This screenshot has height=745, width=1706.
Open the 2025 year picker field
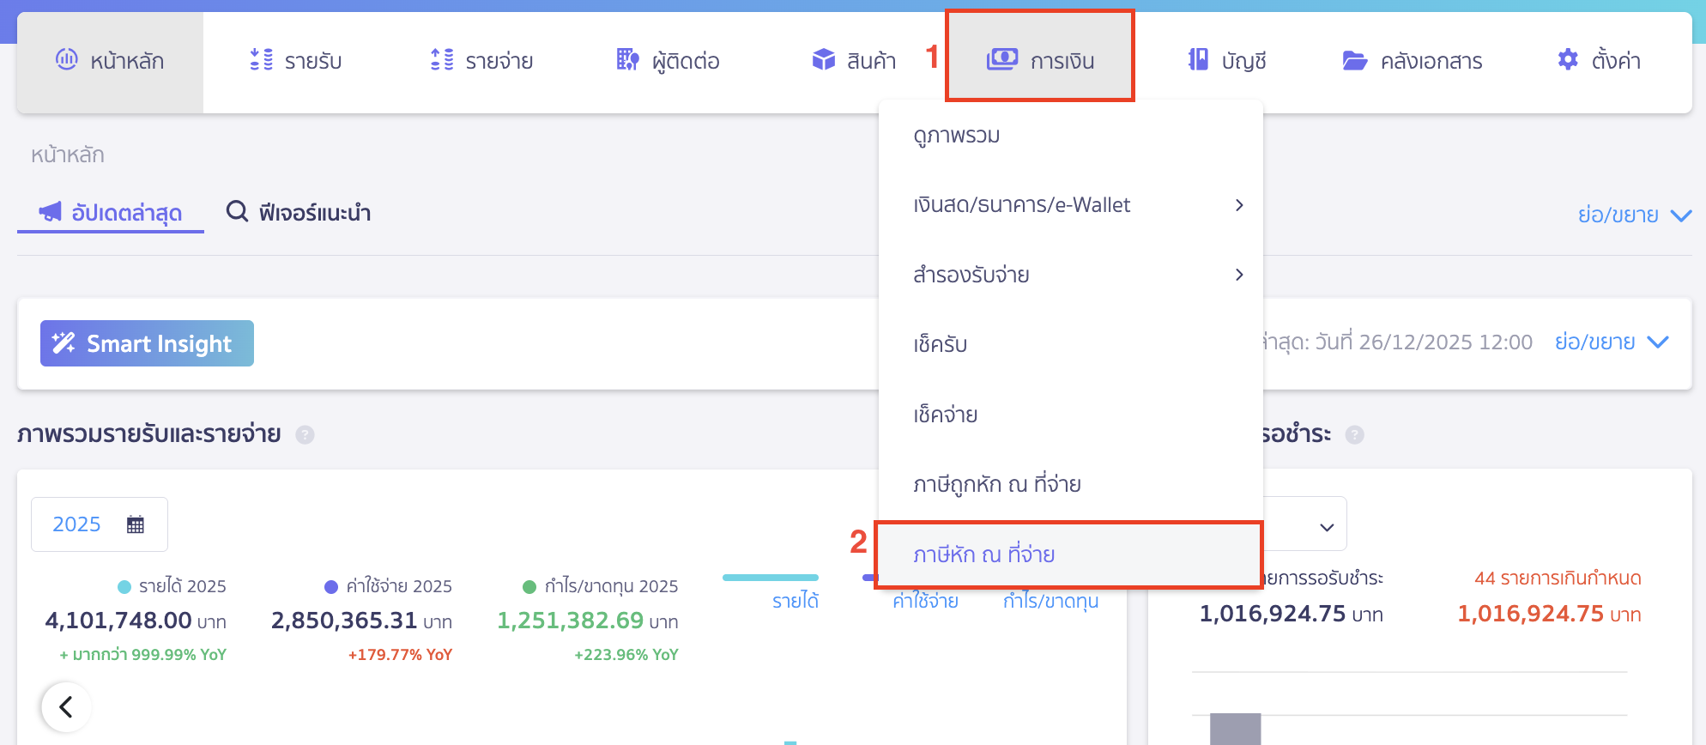point(100,524)
